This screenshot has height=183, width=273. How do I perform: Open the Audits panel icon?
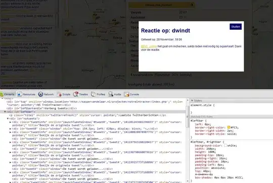click(x=111, y=94)
